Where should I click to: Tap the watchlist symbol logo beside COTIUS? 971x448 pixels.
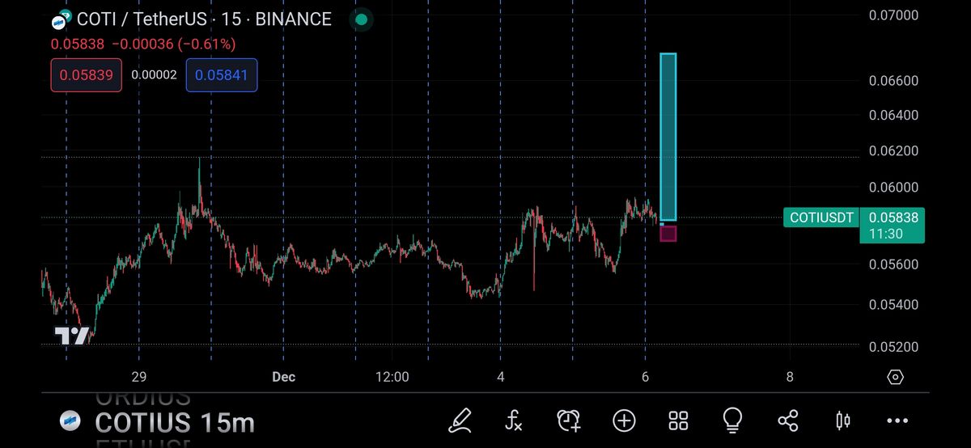tap(70, 421)
